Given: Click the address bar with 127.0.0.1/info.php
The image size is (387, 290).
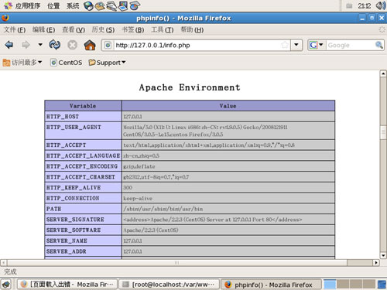Looking at the screenshot, I should tap(196, 46).
